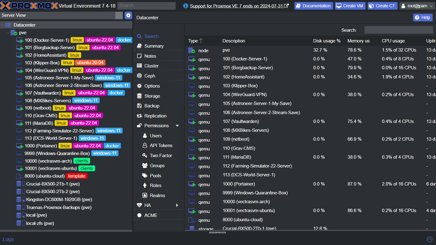This screenshot has height=245, width=436.
Task: Click the Datacenter server icon in tree
Action: pyautogui.click(x=8, y=25)
